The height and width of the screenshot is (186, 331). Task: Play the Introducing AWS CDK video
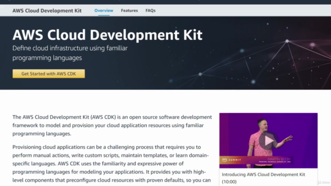268,141
